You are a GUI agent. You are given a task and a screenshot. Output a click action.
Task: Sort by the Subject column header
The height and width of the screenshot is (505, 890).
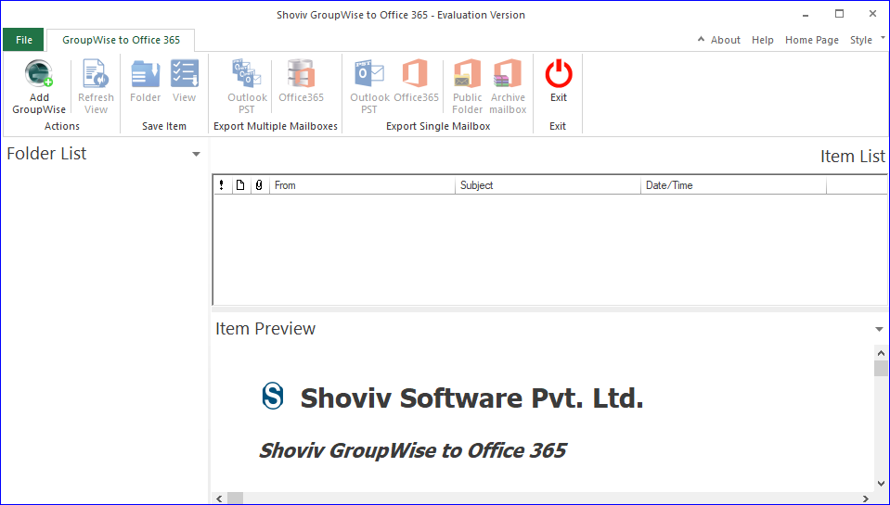[x=548, y=185]
